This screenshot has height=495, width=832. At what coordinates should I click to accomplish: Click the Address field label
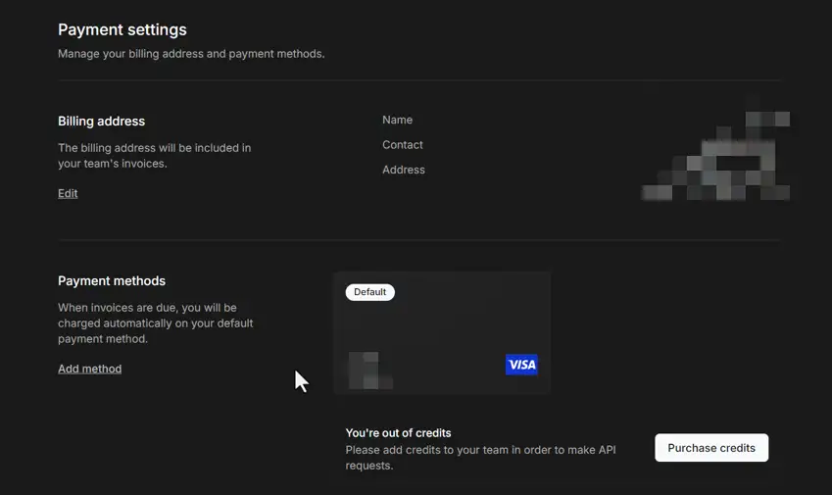coord(403,170)
